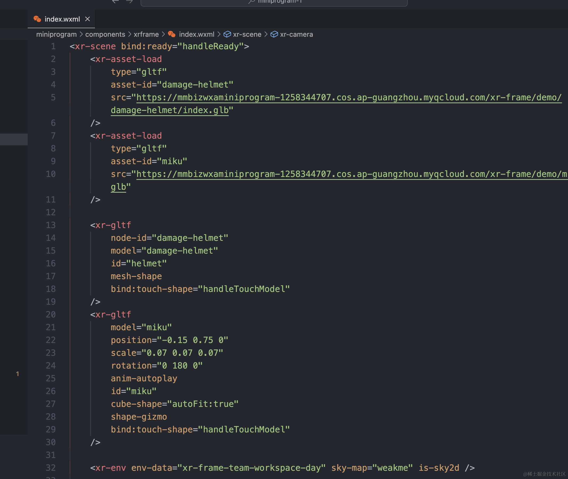Viewport: 568px width, 479px height.
Task: Click the WeChat icon on the index.wxml tab
Action: (37, 19)
